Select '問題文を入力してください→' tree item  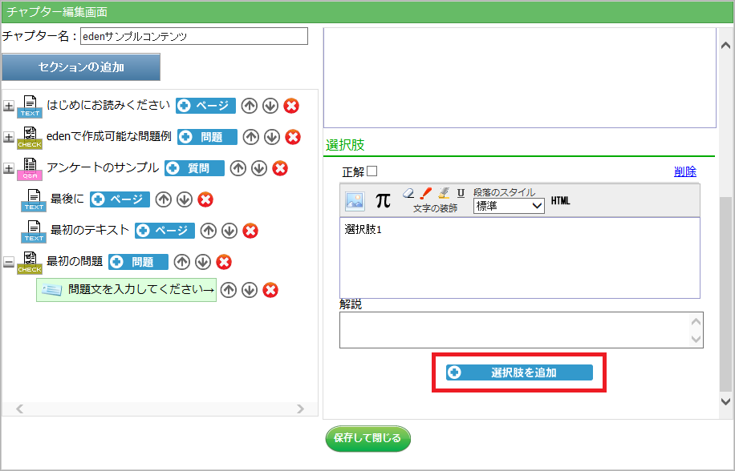pos(127,290)
